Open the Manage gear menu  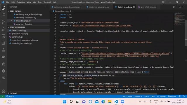pos(4,91)
